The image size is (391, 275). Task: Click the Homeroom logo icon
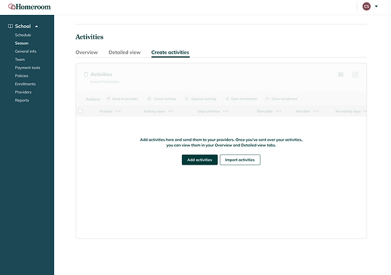(11, 7)
